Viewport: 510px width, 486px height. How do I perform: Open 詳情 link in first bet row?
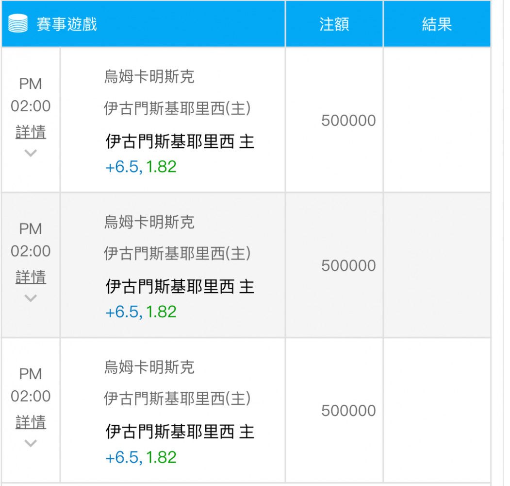pyautogui.click(x=31, y=132)
